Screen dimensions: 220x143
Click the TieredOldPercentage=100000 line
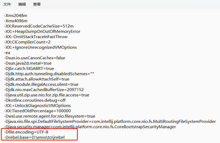click(x=37, y=111)
